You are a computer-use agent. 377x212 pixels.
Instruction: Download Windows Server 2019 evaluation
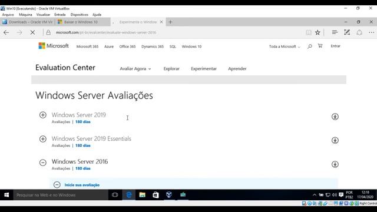[x=335, y=117]
